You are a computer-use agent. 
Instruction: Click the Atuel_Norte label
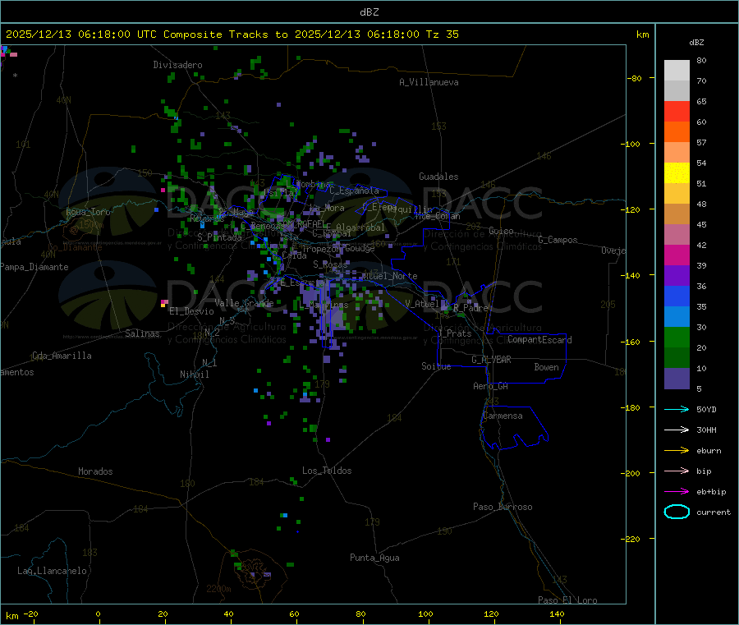(389, 276)
